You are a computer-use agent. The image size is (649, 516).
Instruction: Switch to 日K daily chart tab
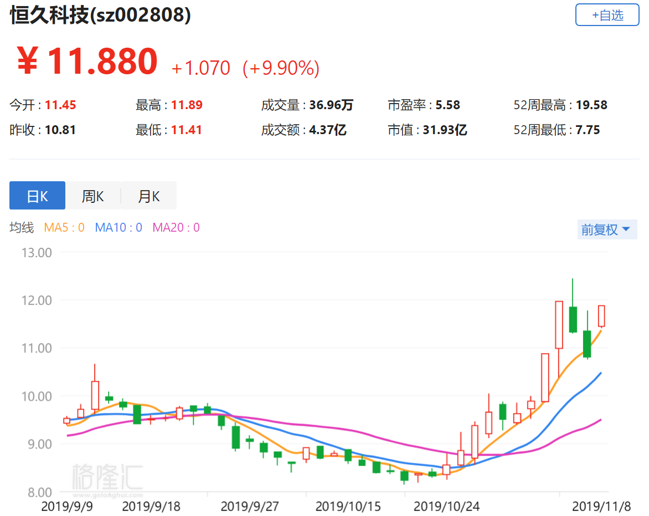point(37,196)
